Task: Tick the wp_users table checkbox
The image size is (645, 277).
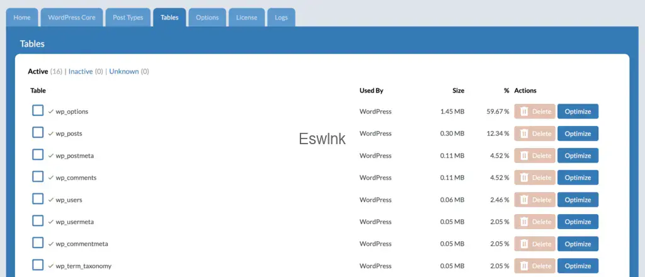Action: click(x=38, y=199)
